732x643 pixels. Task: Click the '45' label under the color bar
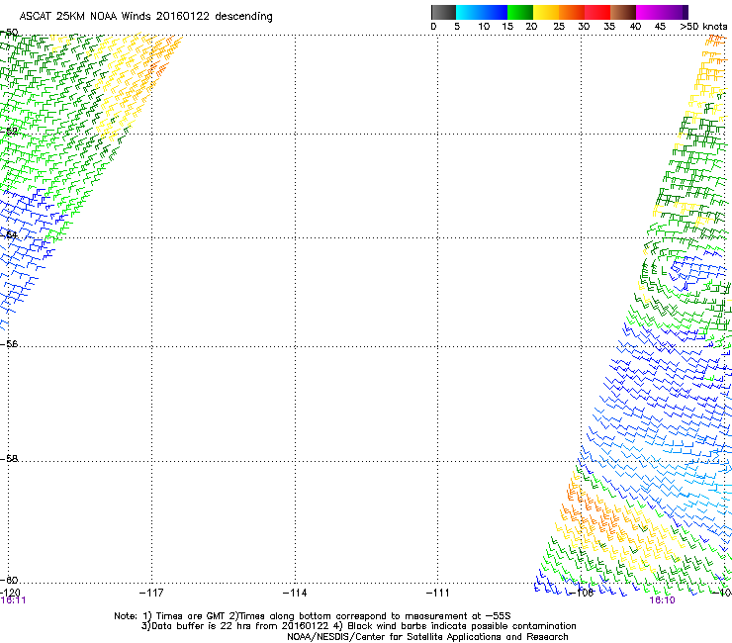[x=660, y=27]
